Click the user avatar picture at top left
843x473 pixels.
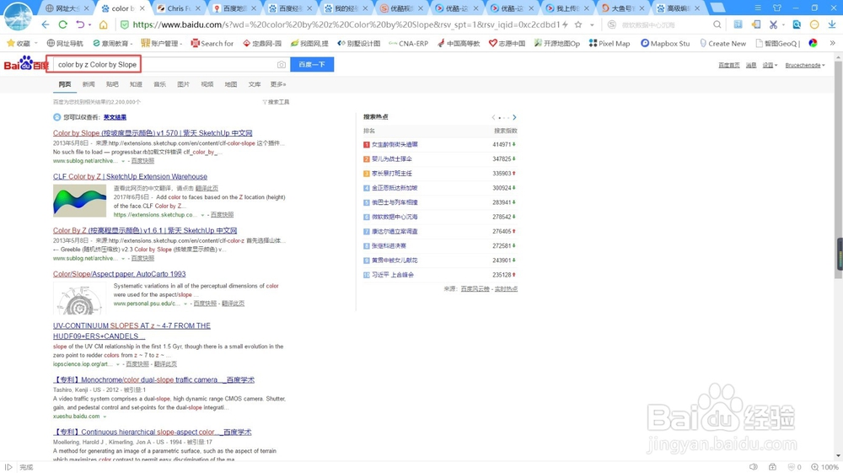pyautogui.click(x=17, y=16)
